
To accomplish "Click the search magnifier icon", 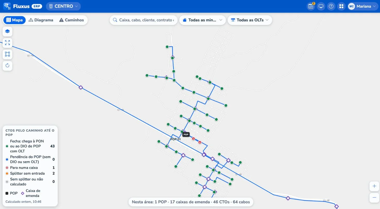I will tap(115, 20).
